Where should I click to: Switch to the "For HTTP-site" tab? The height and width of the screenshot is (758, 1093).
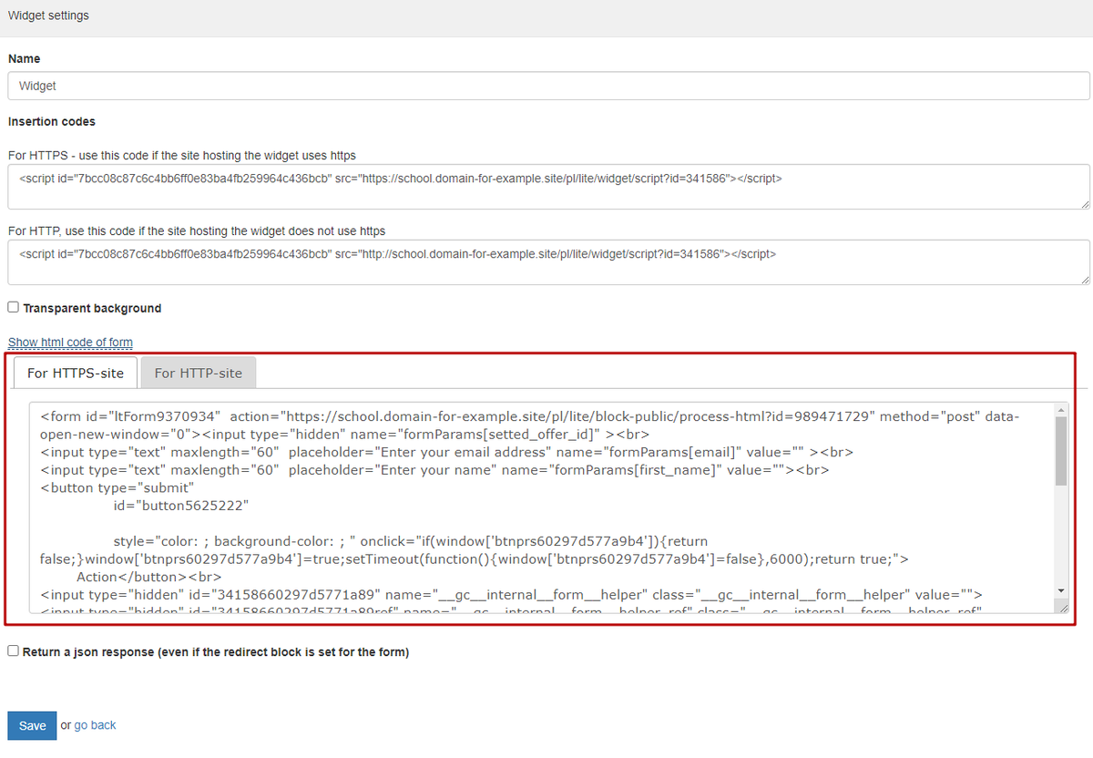(x=198, y=373)
